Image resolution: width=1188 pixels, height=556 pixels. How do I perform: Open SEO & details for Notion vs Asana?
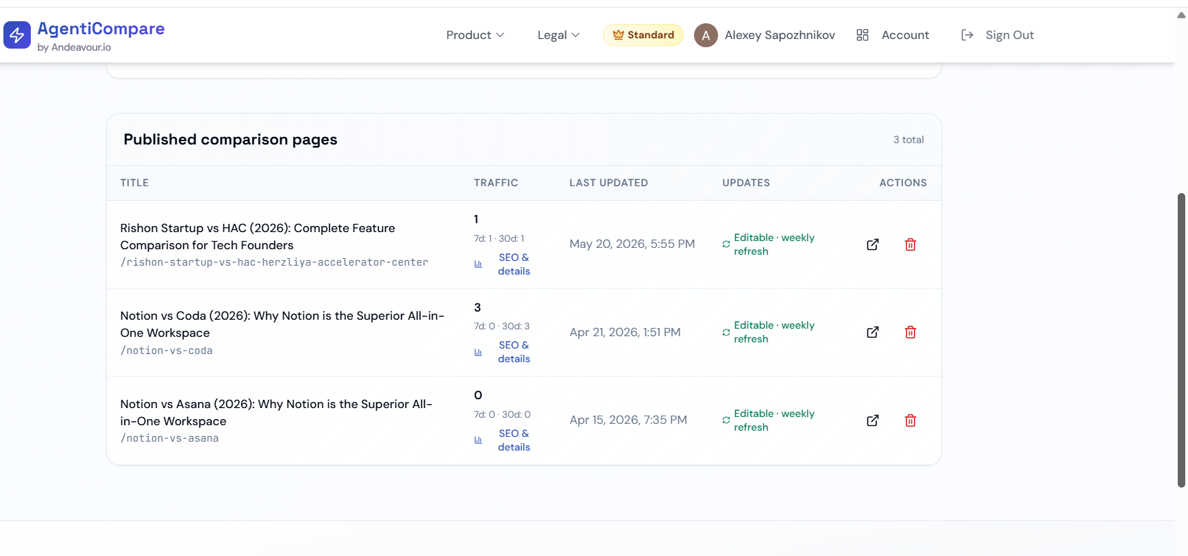[514, 440]
